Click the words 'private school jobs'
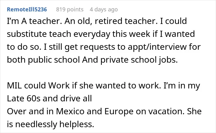The height and width of the screenshot is (133, 216). 139,60
